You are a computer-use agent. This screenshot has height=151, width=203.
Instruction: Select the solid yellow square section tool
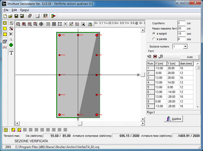[x=5, y=29]
